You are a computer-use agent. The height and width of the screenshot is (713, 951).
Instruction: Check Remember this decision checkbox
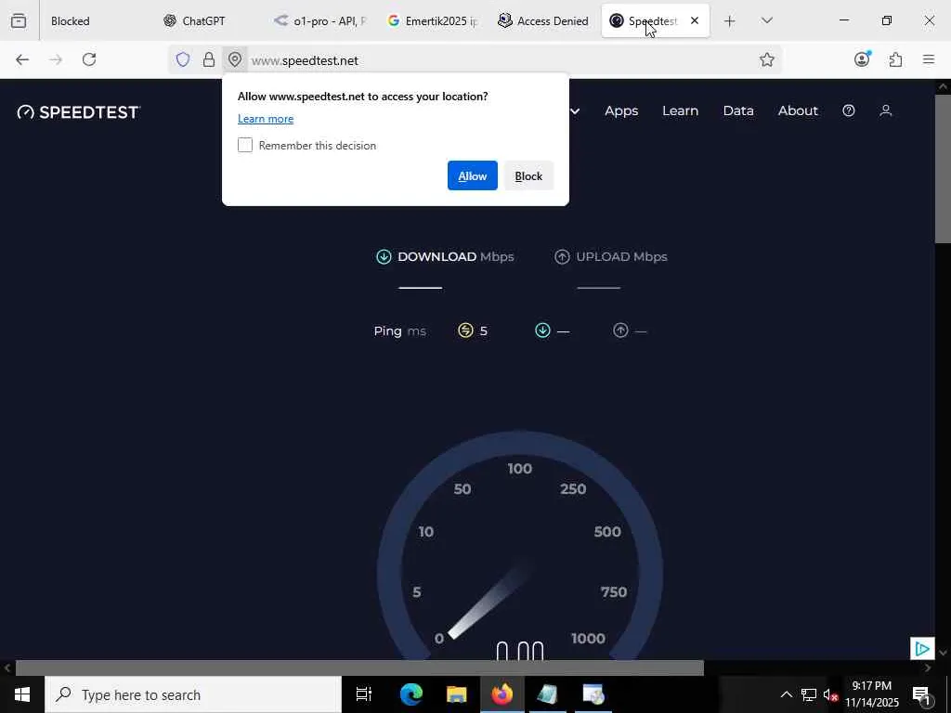[x=245, y=145]
